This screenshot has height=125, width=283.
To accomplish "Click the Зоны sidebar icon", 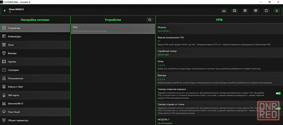I will coord(4,45).
